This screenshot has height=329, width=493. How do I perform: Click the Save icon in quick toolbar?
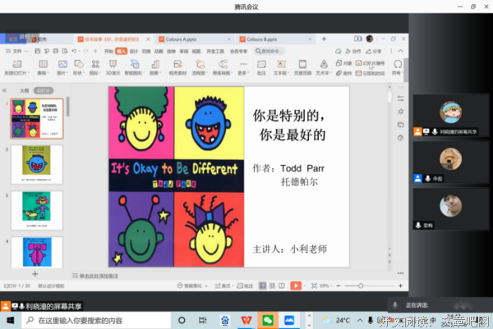coord(38,51)
